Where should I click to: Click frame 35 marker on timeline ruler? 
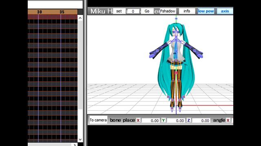coord(62,12)
